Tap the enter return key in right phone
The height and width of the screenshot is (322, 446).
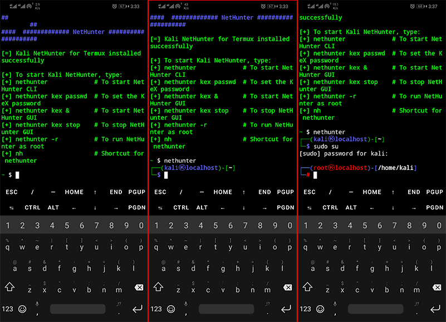coord(435,309)
